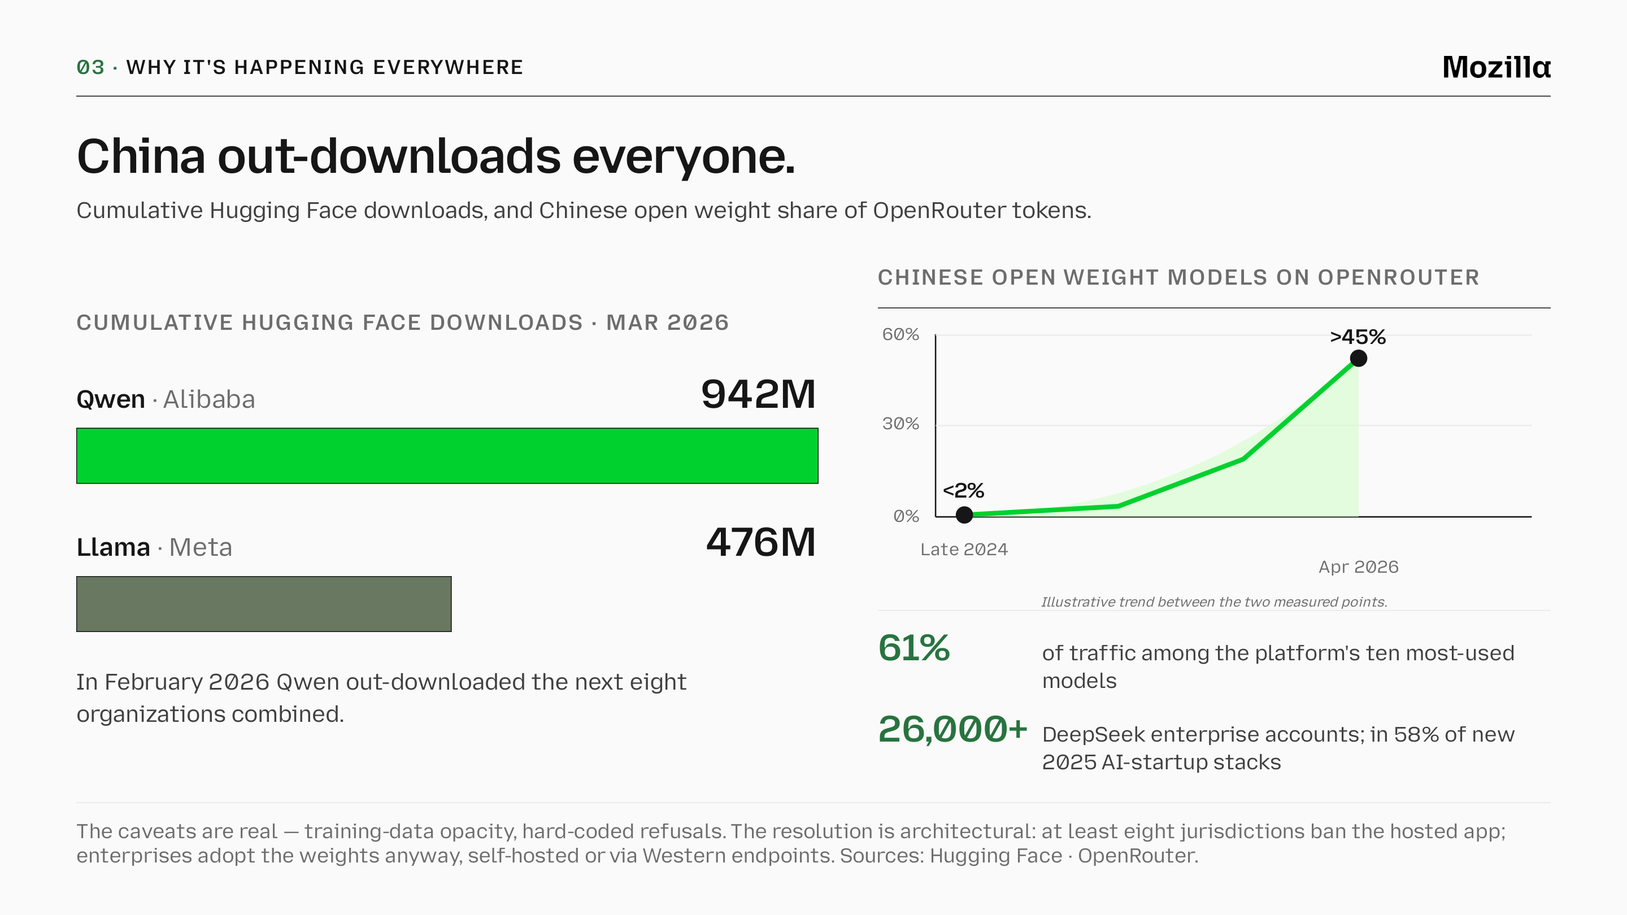Click the slide title China out-downloads everyone
This screenshot has width=1627, height=915.
(x=436, y=156)
